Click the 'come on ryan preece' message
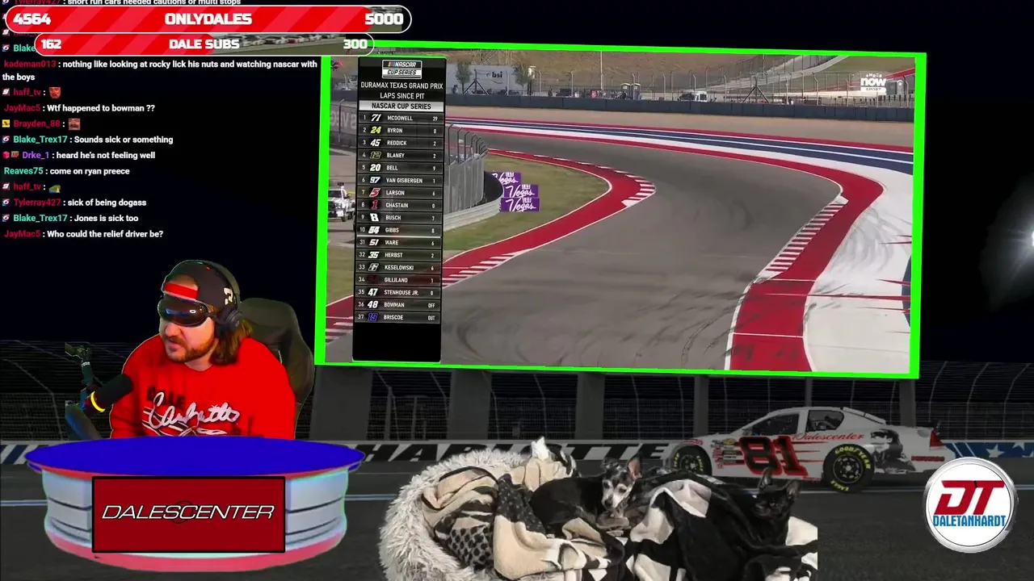 90,171
